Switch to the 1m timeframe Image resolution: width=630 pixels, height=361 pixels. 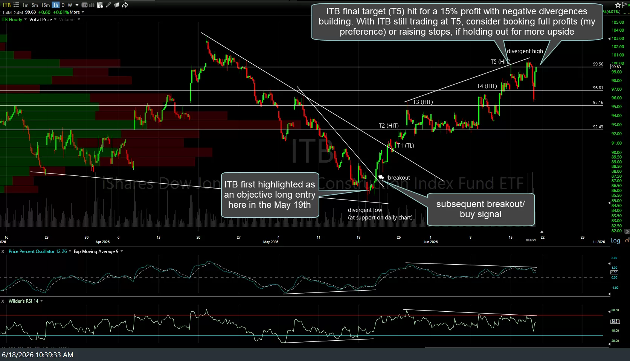[x=25, y=5]
